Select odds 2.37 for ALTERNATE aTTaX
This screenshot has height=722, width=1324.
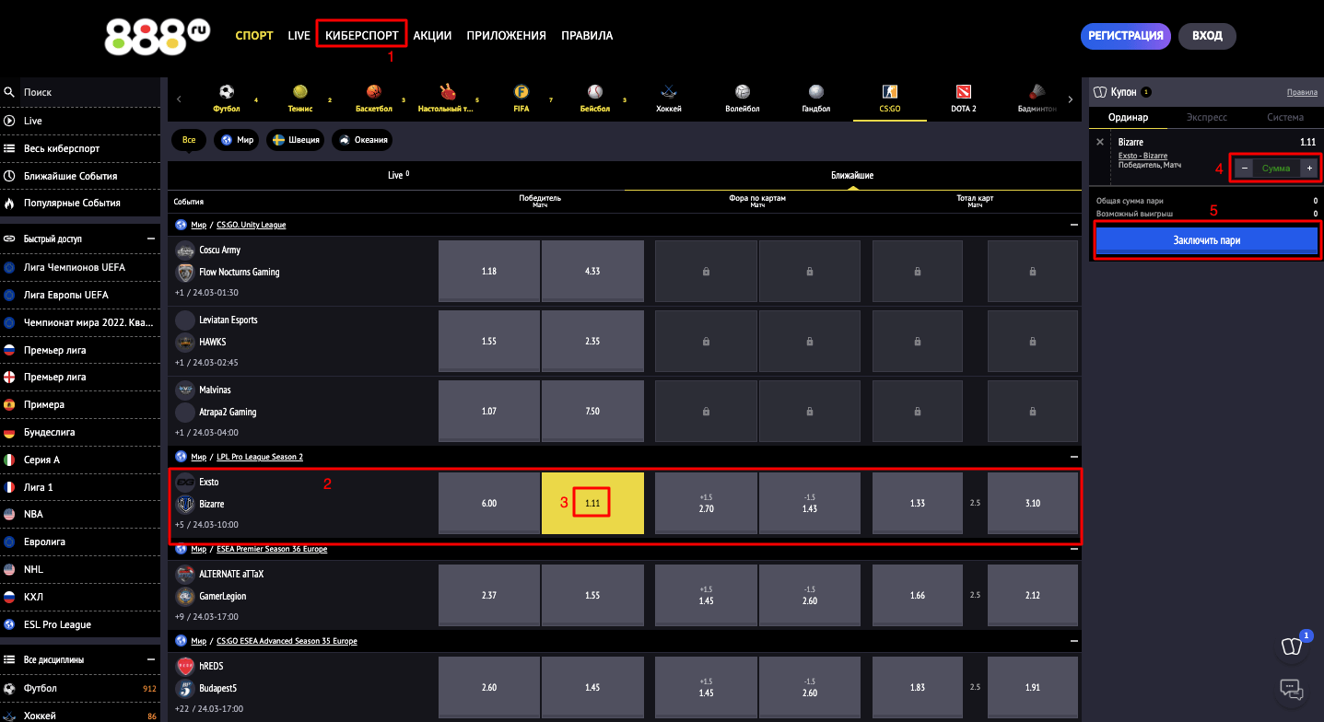click(x=488, y=596)
